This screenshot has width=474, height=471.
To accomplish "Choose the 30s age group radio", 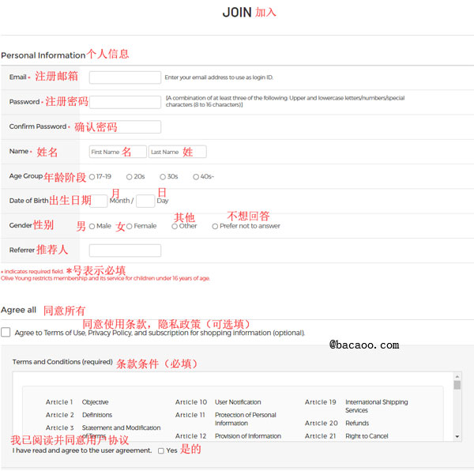I will [x=163, y=177].
